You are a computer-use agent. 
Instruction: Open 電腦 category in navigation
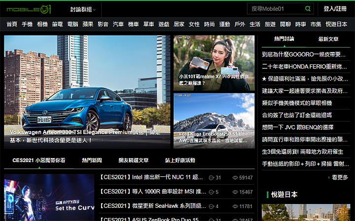pos(72,24)
